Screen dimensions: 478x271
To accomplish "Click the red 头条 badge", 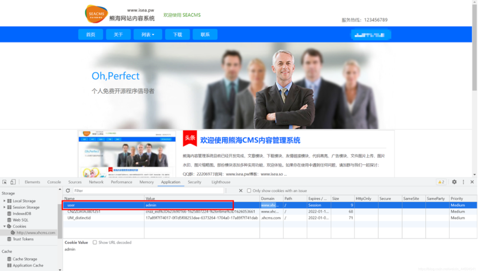I will [189, 139].
